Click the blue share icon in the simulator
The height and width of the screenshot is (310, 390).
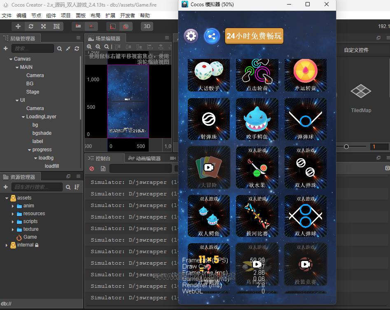[x=212, y=36]
